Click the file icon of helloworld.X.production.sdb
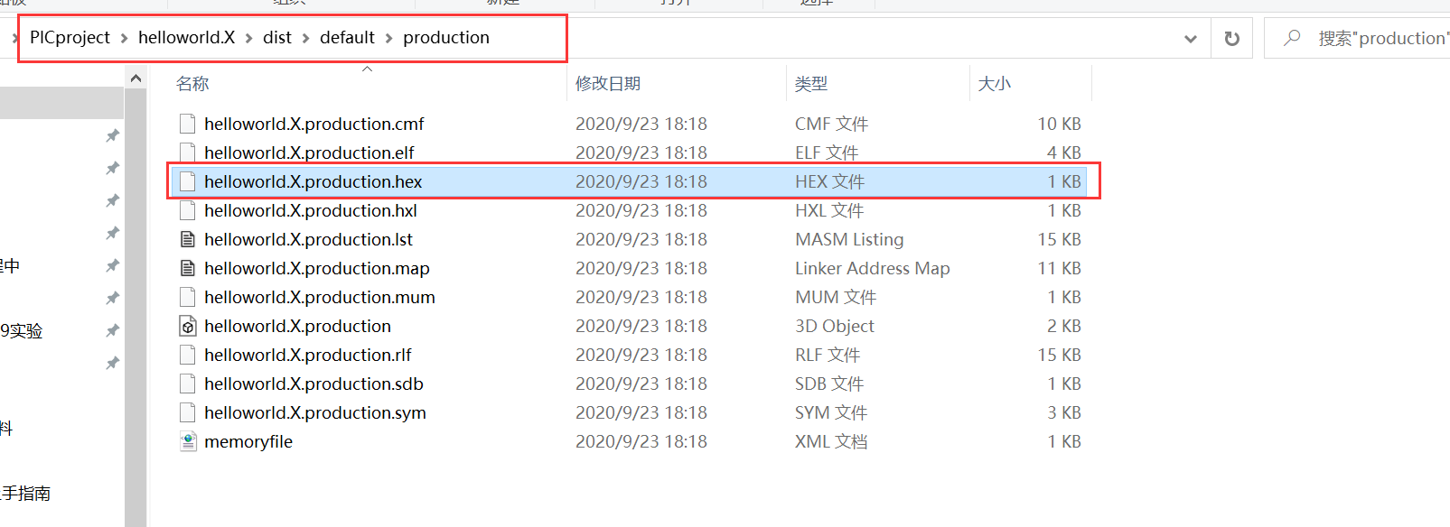This screenshot has height=527, width=1450. pos(188,384)
